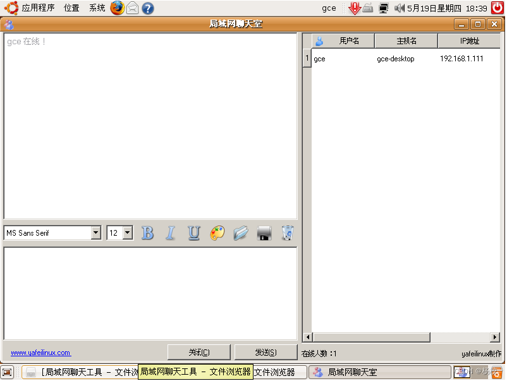Sort by 主机名 column header

(406, 41)
